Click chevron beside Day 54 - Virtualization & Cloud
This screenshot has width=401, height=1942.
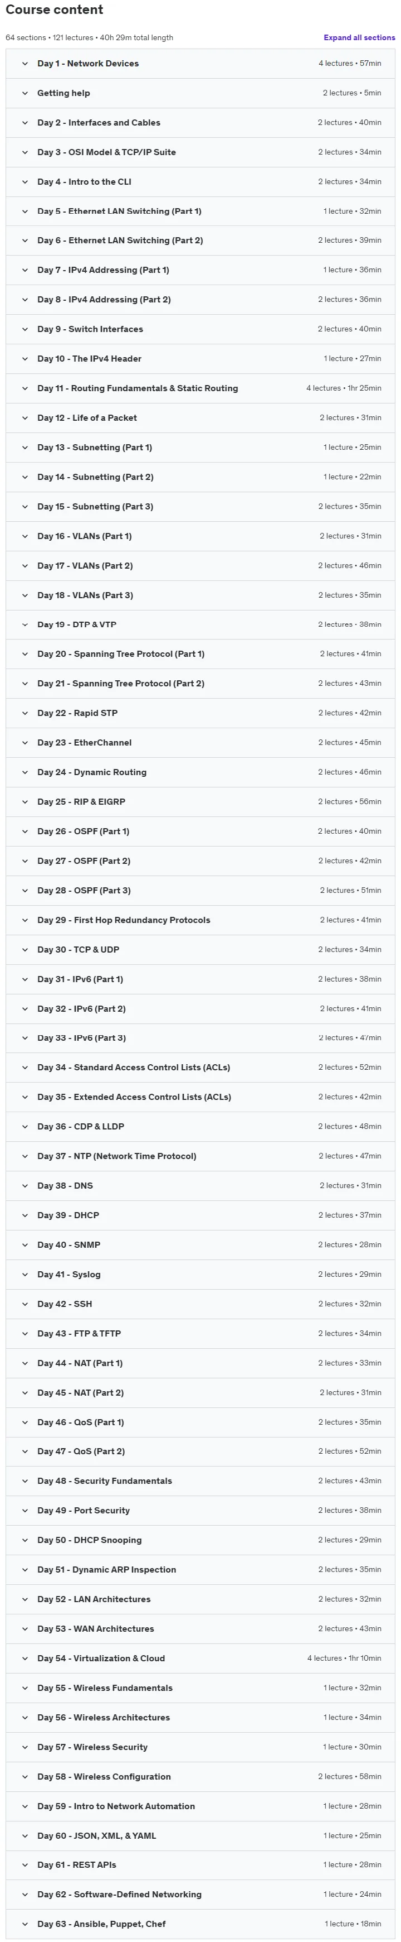(25, 1658)
